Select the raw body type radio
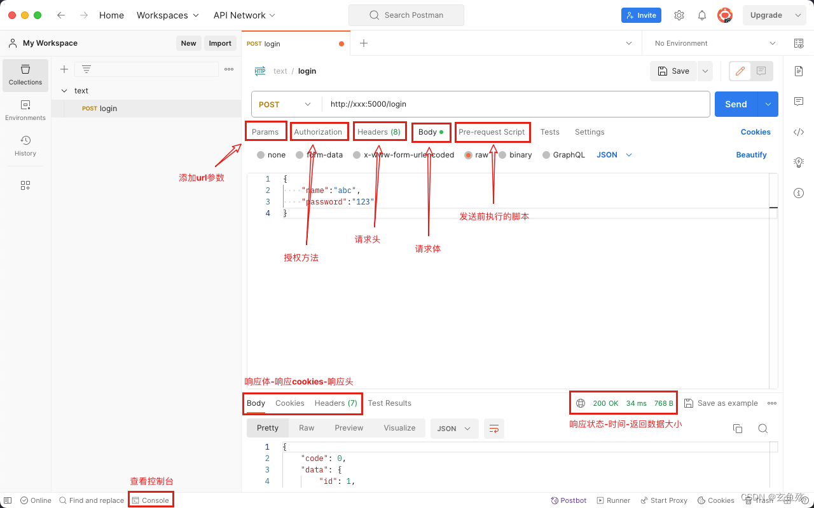The image size is (814, 508). pyautogui.click(x=469, y=155)
